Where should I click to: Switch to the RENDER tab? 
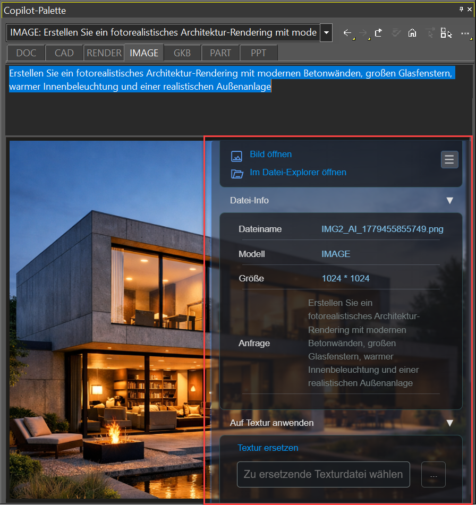[104, 53]
